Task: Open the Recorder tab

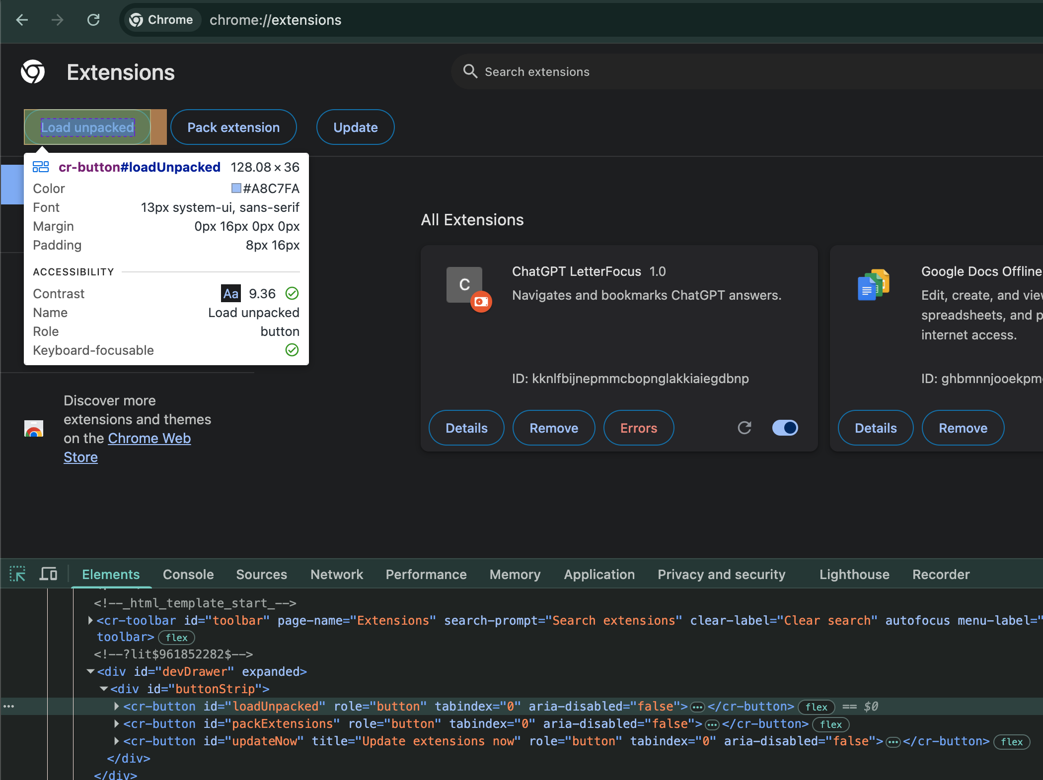Action: (x=941, y=574)
